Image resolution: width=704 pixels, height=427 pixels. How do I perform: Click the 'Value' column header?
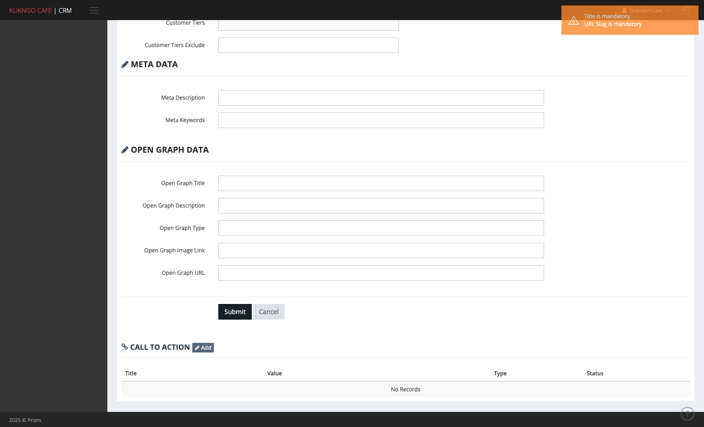tap(275, 374)
